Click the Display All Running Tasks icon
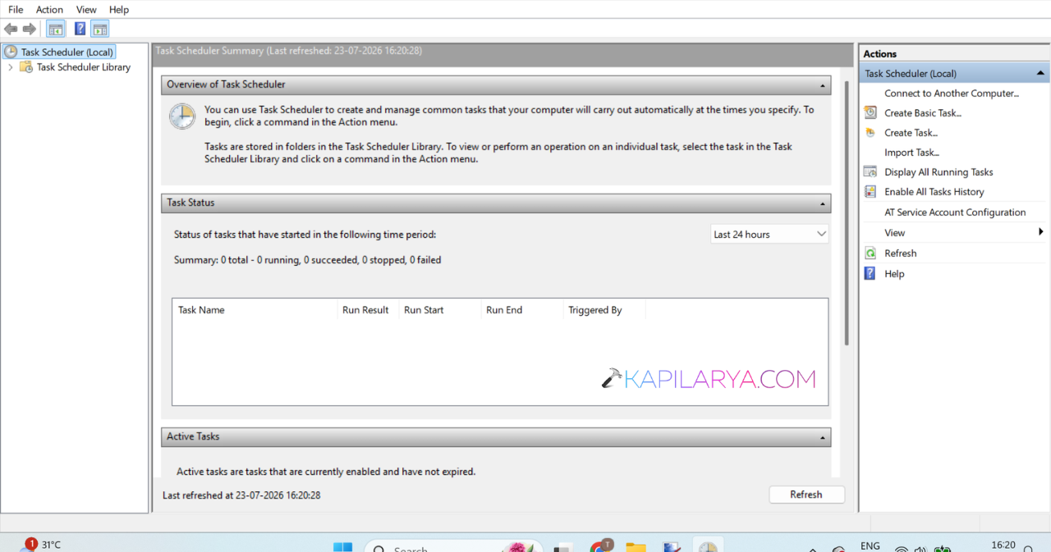 click(870, 172)
